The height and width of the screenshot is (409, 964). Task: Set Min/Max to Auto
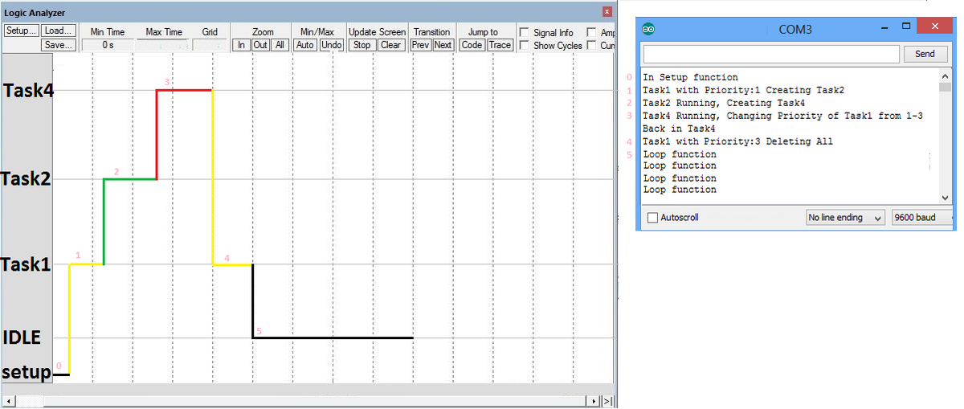(305, 45)
